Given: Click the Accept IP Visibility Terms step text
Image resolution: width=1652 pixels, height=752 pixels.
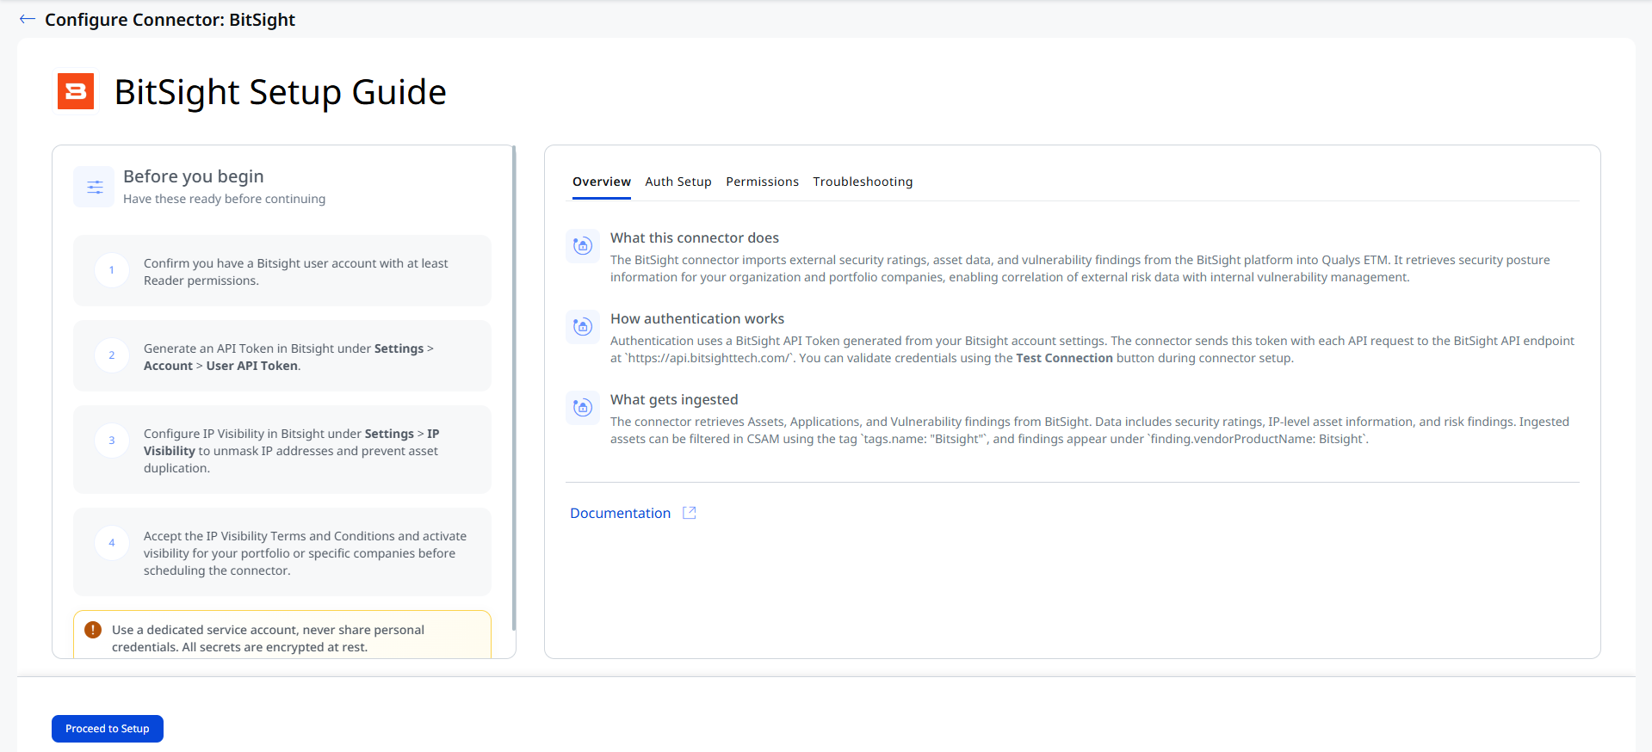Looking at the screenshot, I should click(306, 553).
